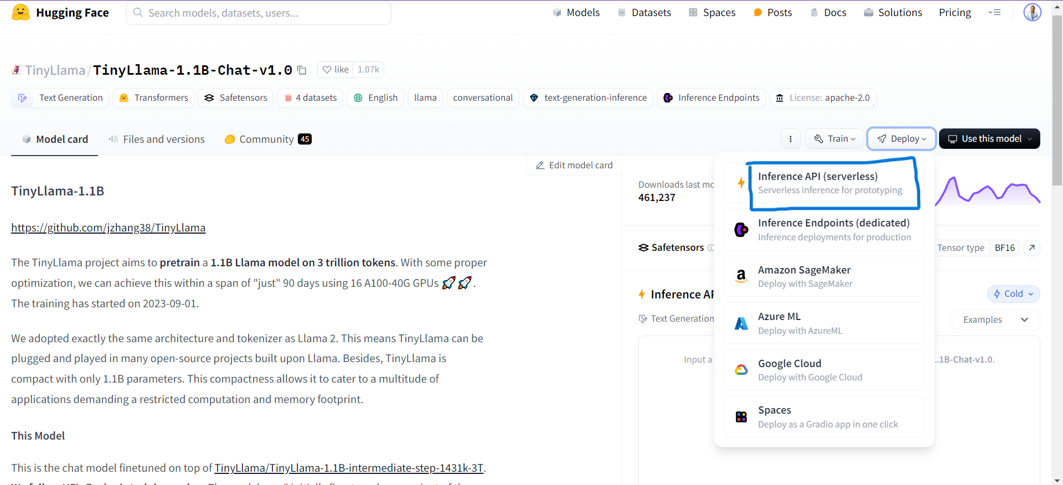Click the Google Cloud logo icon
The image size is (1063, 485).
coord(741,370)
